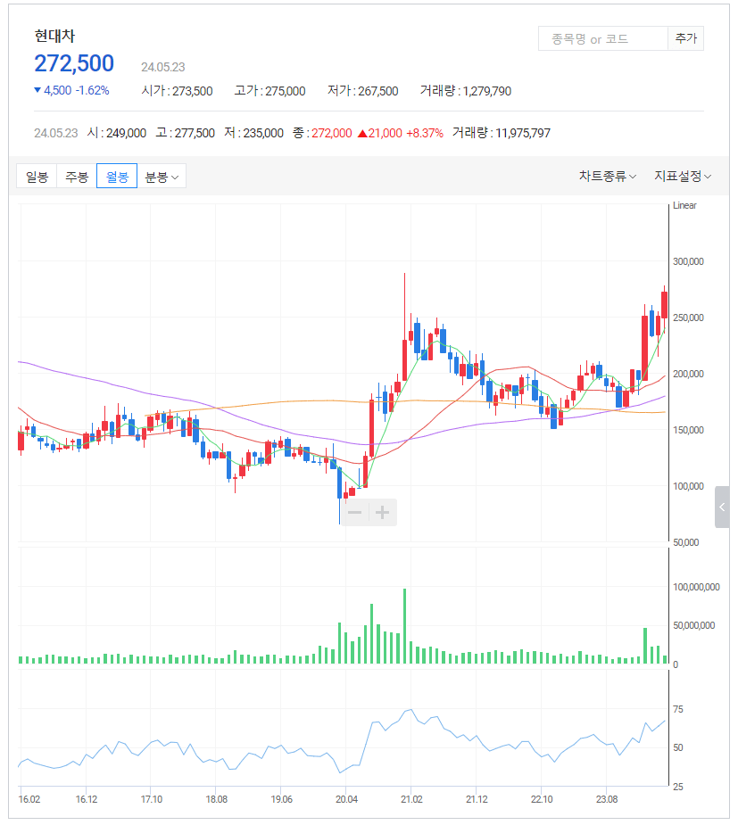Expand the side panel arrow handle
738x825 pixels.
click(x=722, y=507)
